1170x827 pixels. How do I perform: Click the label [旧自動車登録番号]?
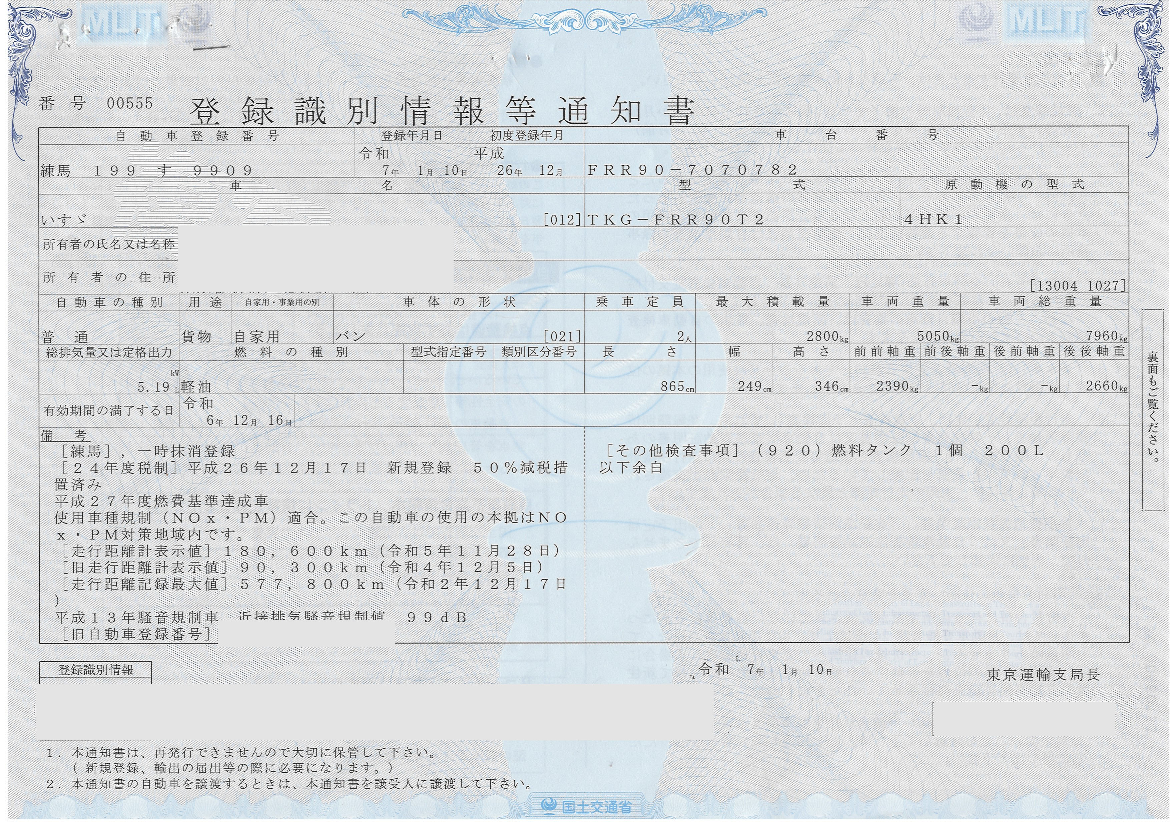135,634
